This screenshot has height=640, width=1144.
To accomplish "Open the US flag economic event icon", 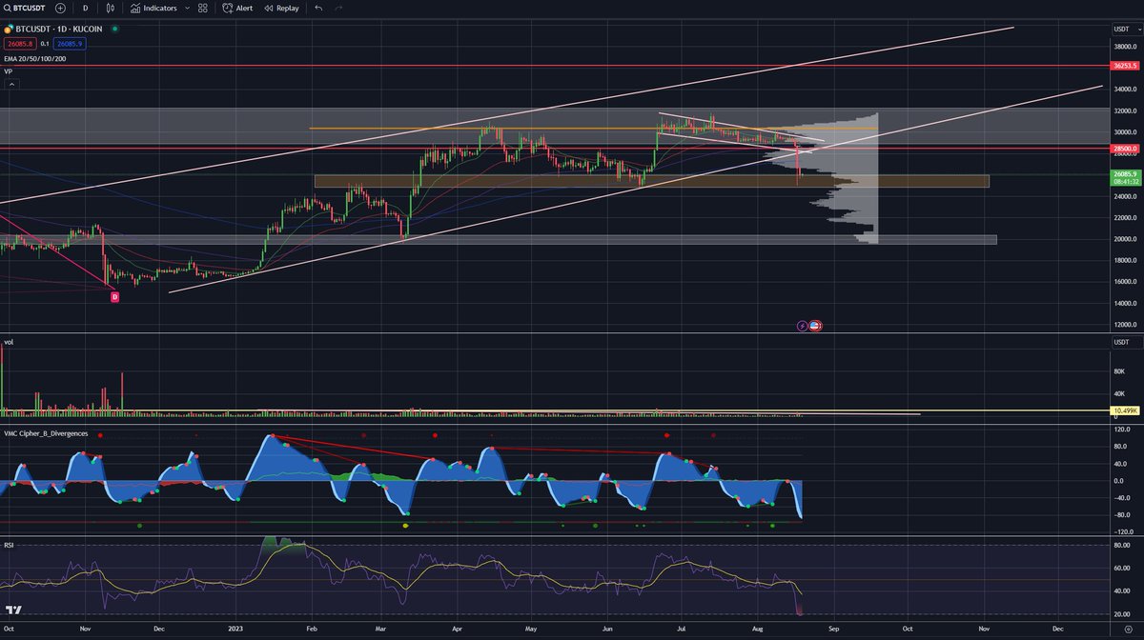I will [815, 325].
